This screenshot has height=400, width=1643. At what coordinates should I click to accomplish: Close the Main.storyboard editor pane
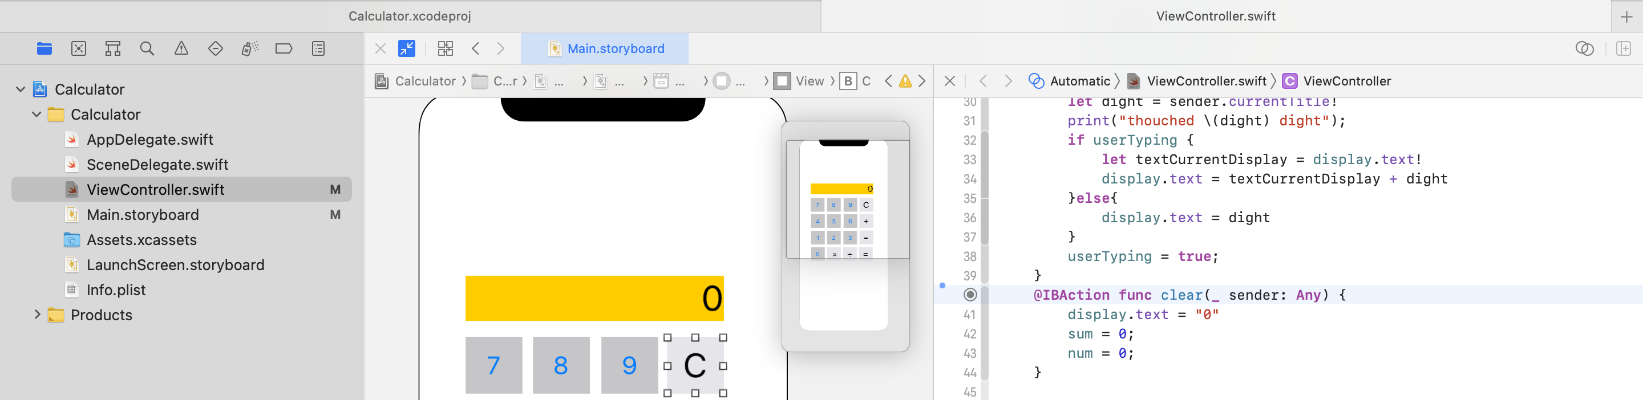pos(381,48)
